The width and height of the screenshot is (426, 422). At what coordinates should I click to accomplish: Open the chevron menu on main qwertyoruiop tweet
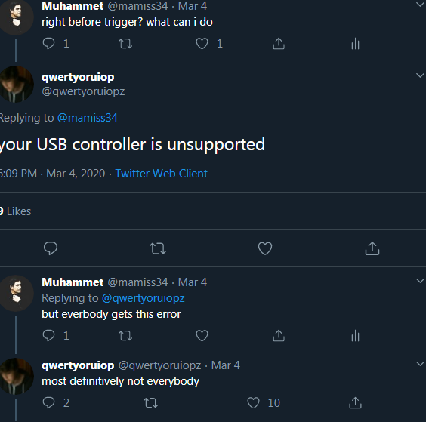coord(420,75)
